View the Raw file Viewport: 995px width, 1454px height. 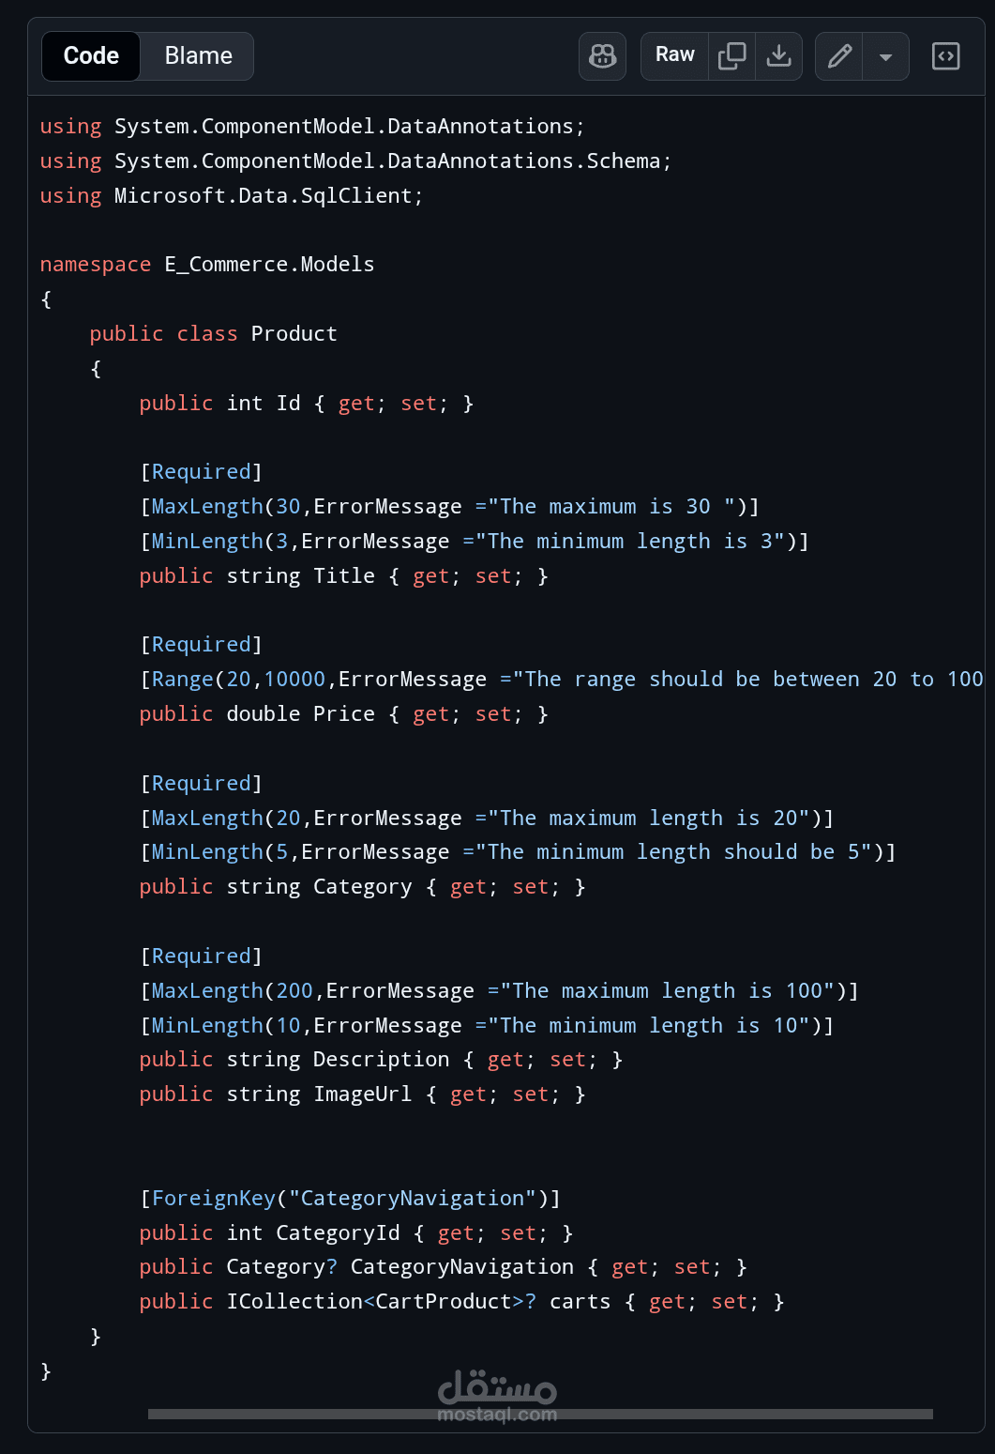[674, 56]
